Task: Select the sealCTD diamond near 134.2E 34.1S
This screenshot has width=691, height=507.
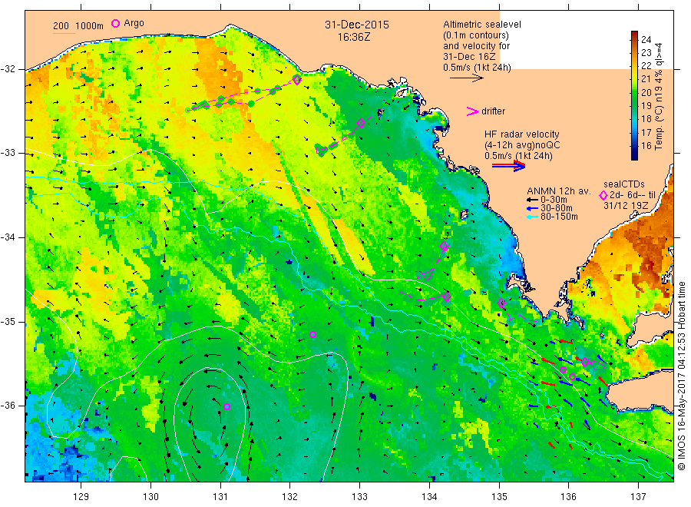Action: (445, 246)
